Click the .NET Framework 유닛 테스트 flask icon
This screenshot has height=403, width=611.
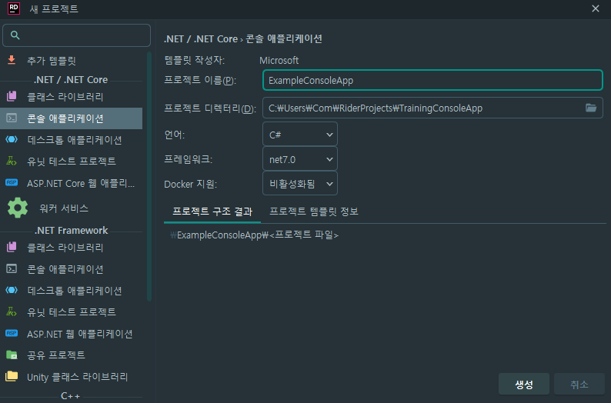point(12,311)
